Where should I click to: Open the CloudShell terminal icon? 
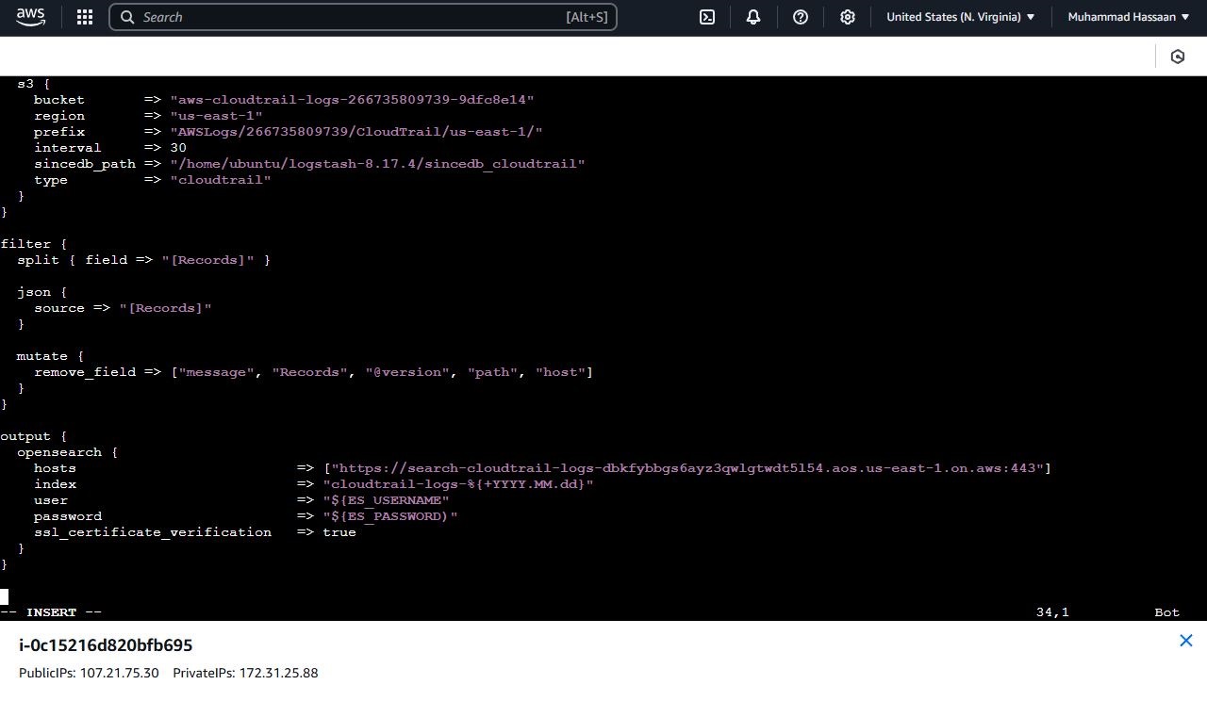tap(707, 17)
